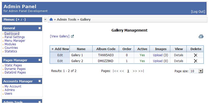Delete Gallery 1 using the X icon
209x103 pixels.
[x=195, y=55]
